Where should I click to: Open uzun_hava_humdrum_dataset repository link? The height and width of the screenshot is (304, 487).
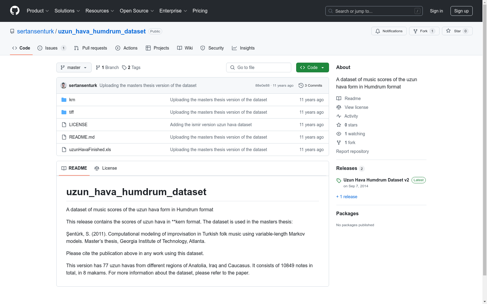tap(102, 31)
